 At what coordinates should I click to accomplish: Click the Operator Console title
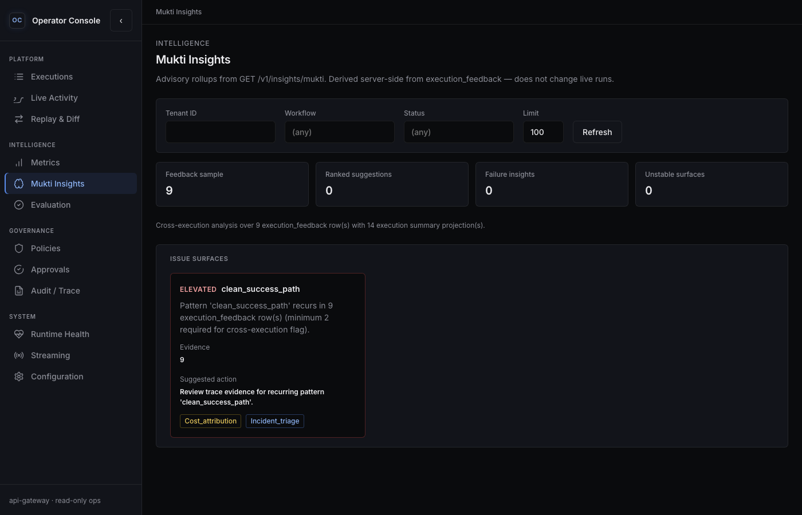coord(66,21)
